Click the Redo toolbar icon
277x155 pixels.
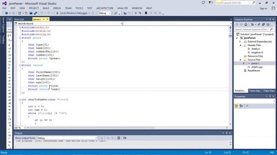(48, 13)
